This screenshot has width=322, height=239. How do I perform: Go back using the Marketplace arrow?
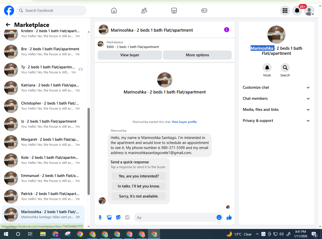8,25
